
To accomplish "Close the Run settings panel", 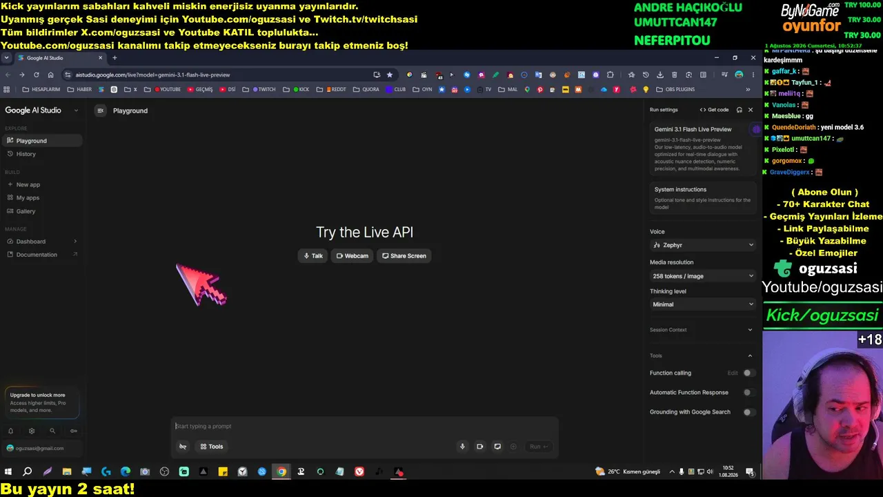I will [751, 110].
